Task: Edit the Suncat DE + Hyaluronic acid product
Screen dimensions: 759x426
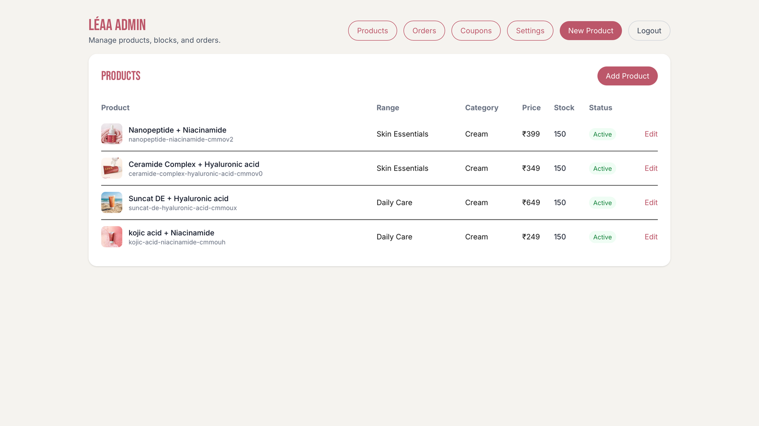Action: point(651,203)
